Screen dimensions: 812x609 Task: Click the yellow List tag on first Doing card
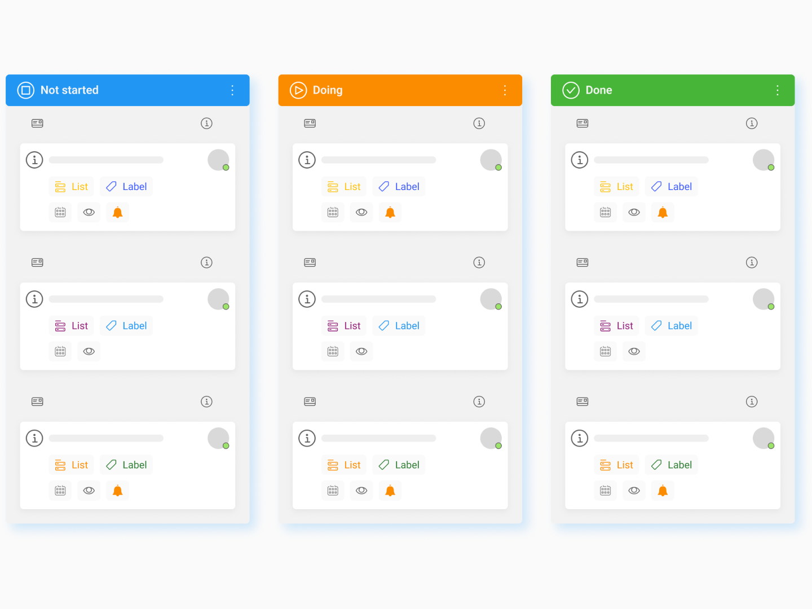[344, 187]
